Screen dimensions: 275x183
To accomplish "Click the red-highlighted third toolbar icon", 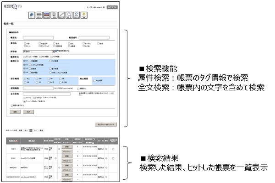I will (47, 16).
